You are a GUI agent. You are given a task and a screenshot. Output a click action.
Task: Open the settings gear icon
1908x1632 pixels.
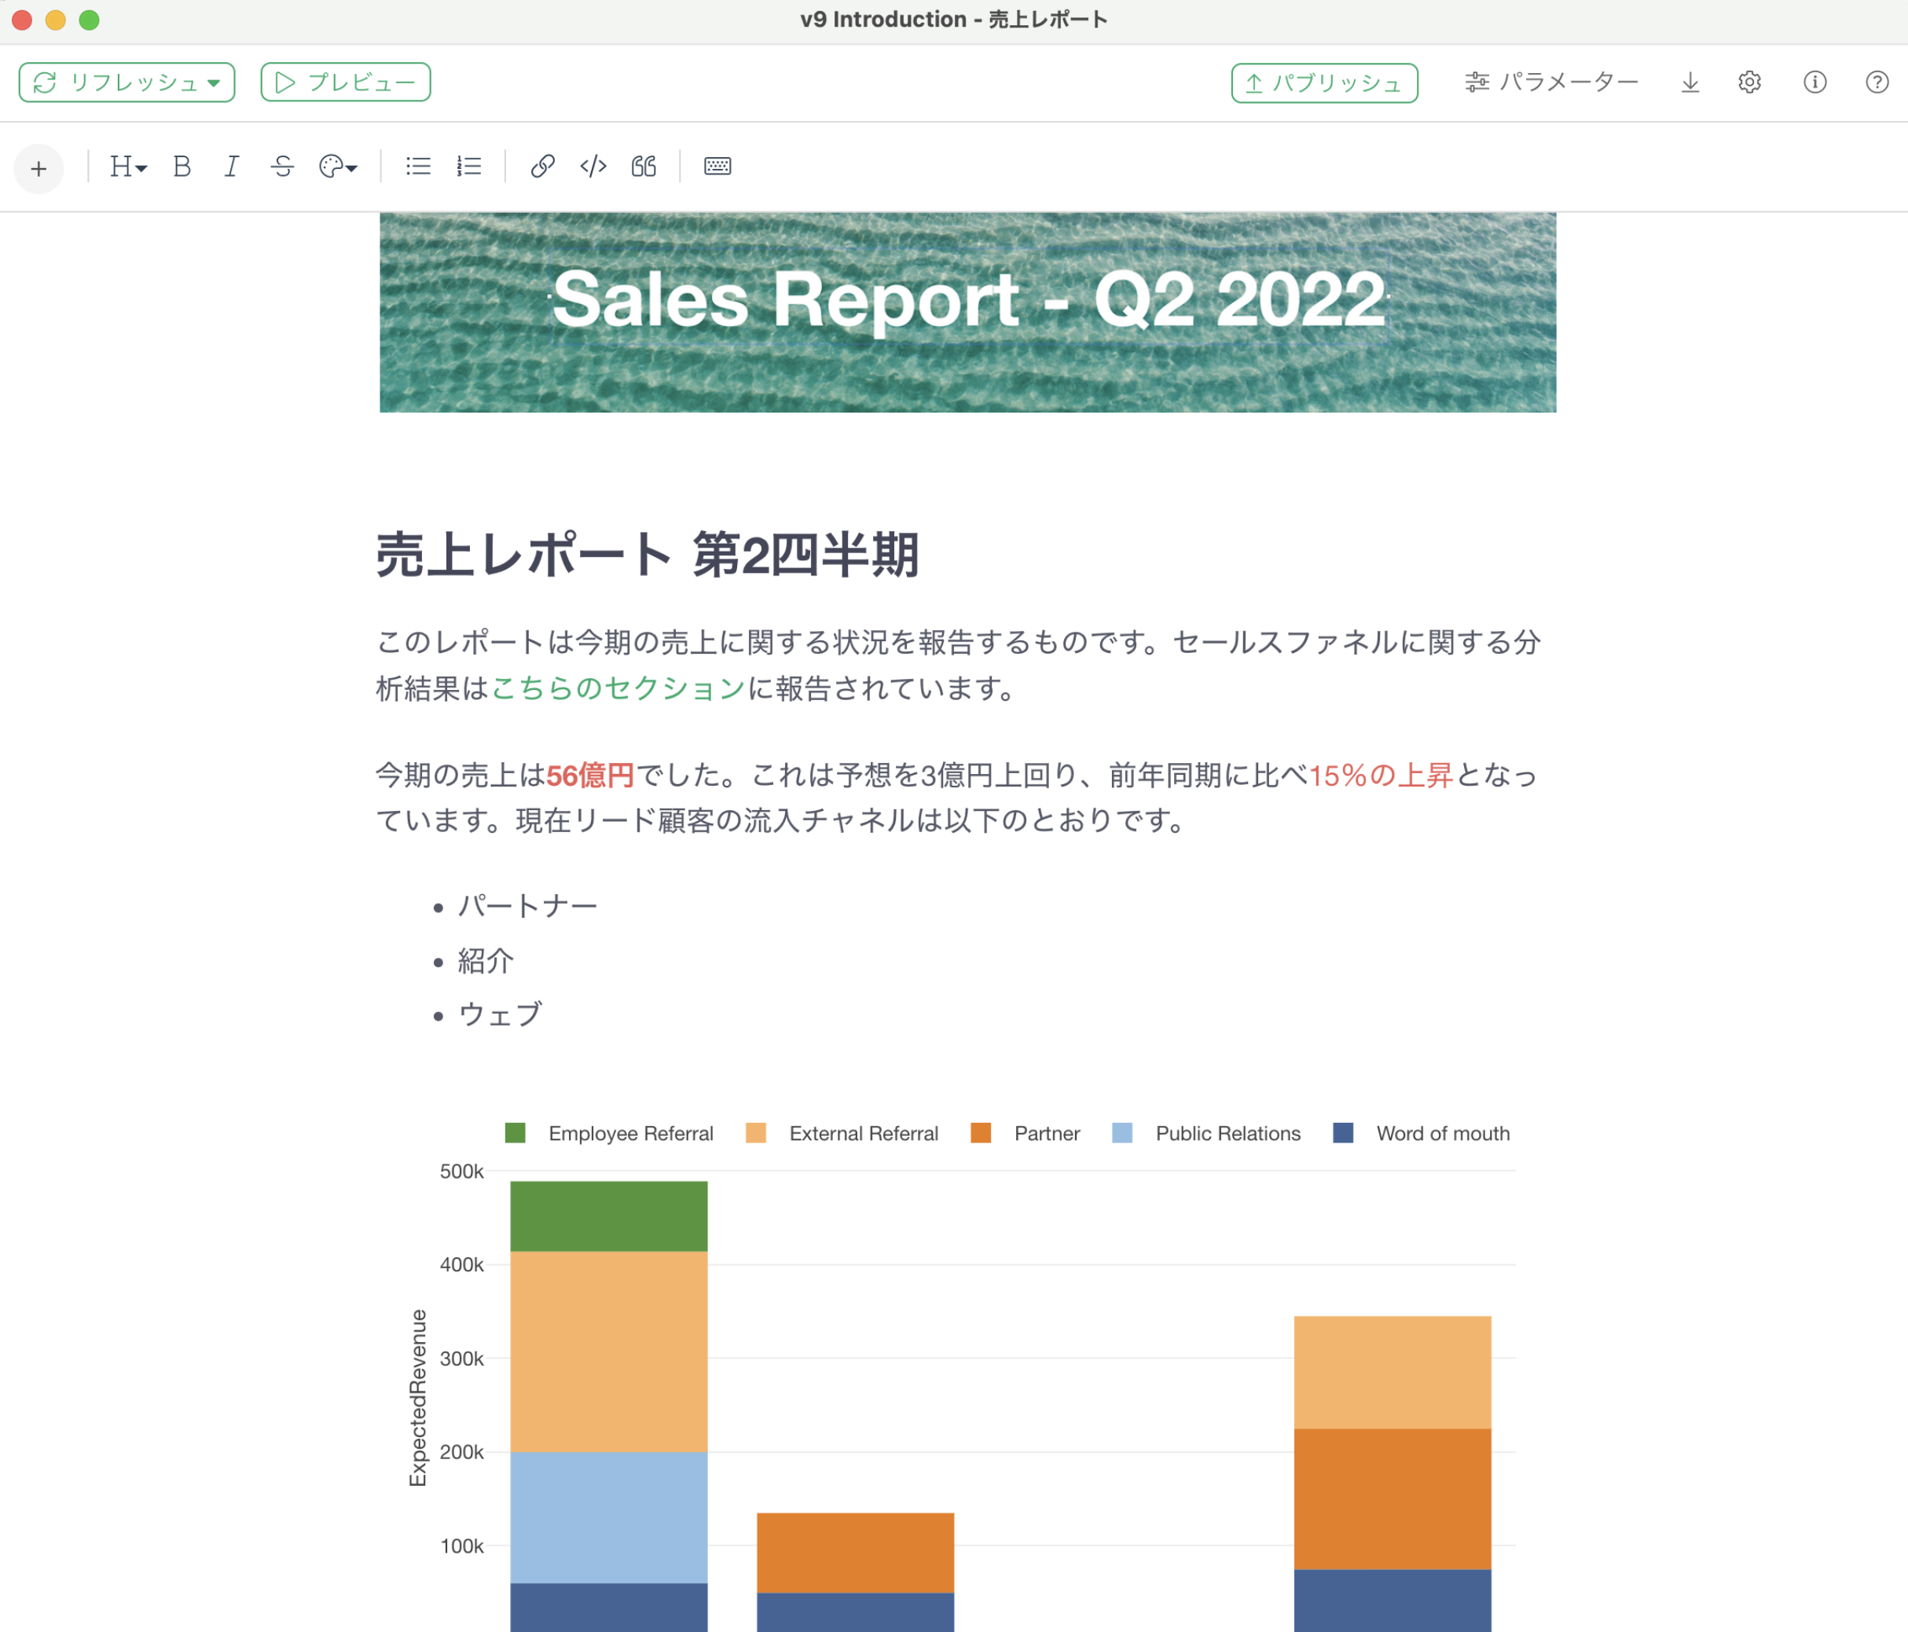[1749, 83]
